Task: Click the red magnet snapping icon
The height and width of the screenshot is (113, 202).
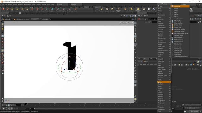Action: tap(3, 63)
